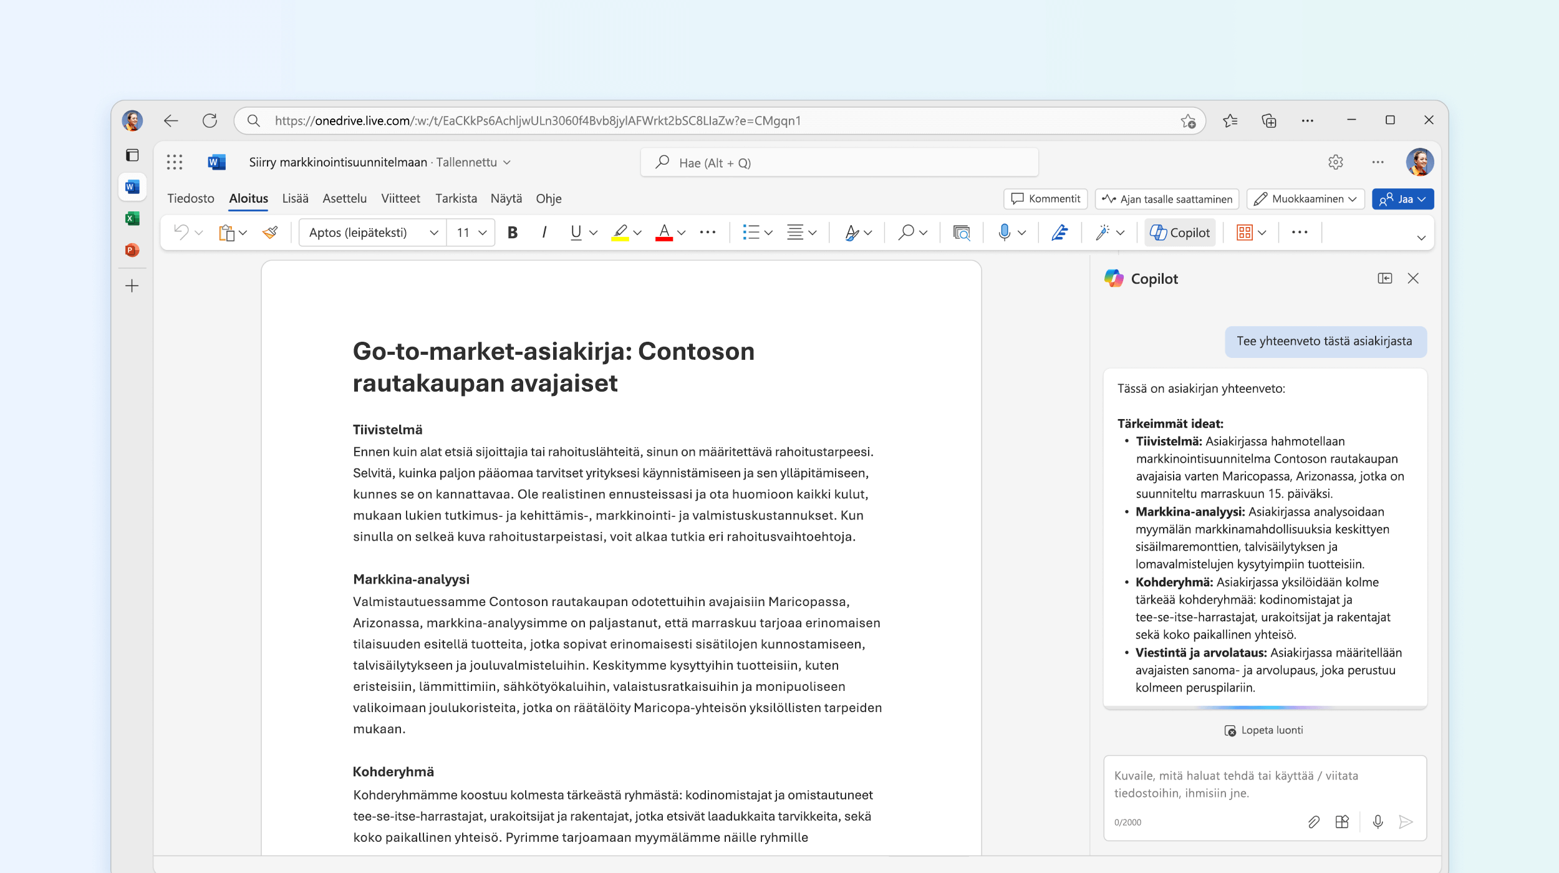Click the bullet list icon
1559x873 pixels.
tap(751, 233)
